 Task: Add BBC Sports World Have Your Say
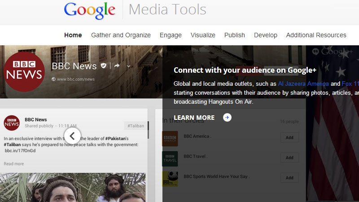[x=289, y=178]
